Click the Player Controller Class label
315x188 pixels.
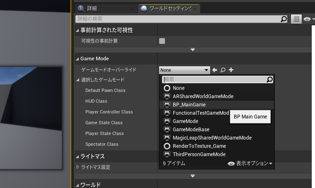(x=109, y=112)
